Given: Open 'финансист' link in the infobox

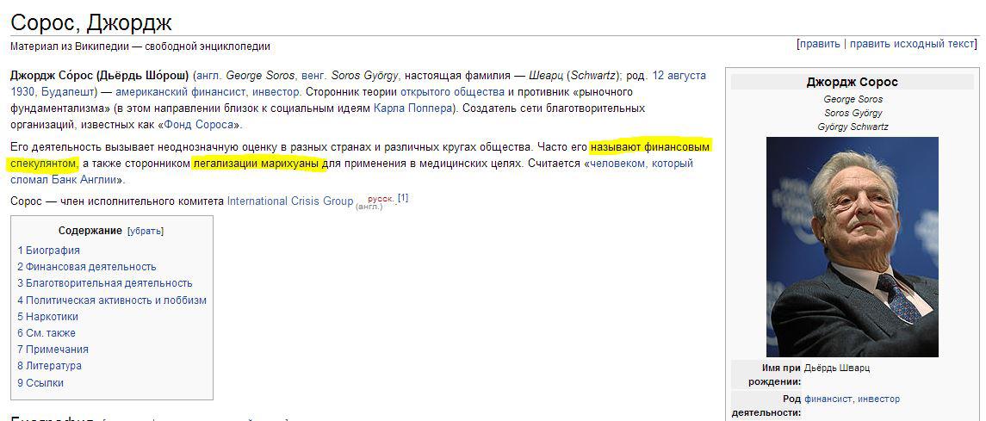Looking at the screenshot, I should click(828, 399).
